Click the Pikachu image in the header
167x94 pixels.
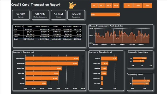(x=72, y=5)
